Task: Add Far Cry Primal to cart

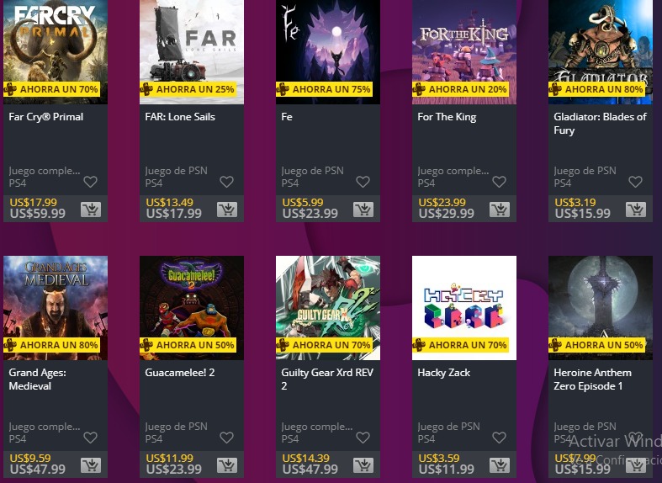Action: [91, 210]
